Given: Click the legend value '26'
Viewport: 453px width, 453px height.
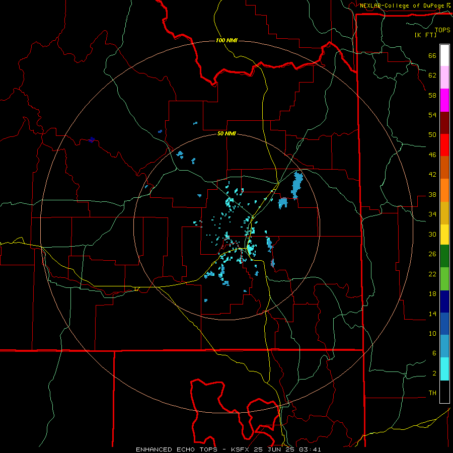Looking at the screenshot, I should tap(432, 254).
